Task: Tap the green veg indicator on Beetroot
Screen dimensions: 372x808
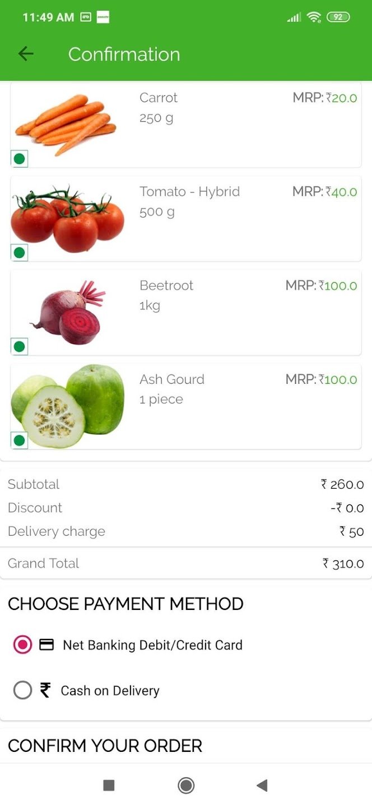Action: (19, 347)
